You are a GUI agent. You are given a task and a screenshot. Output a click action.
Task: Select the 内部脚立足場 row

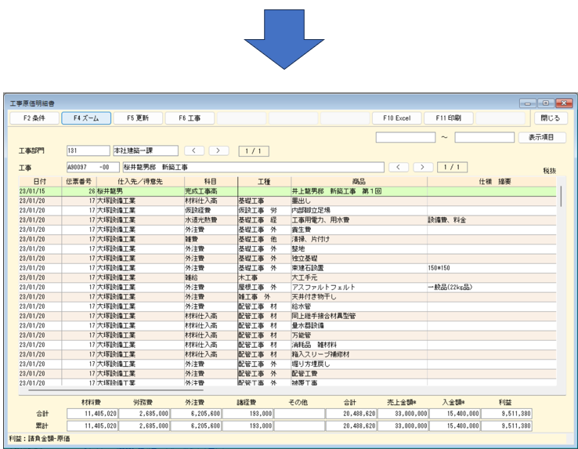[287, 210]
